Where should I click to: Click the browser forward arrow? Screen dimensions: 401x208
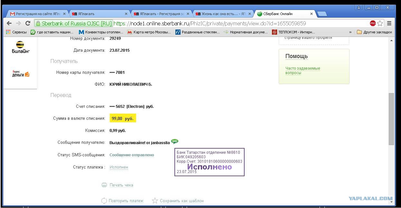18,23
